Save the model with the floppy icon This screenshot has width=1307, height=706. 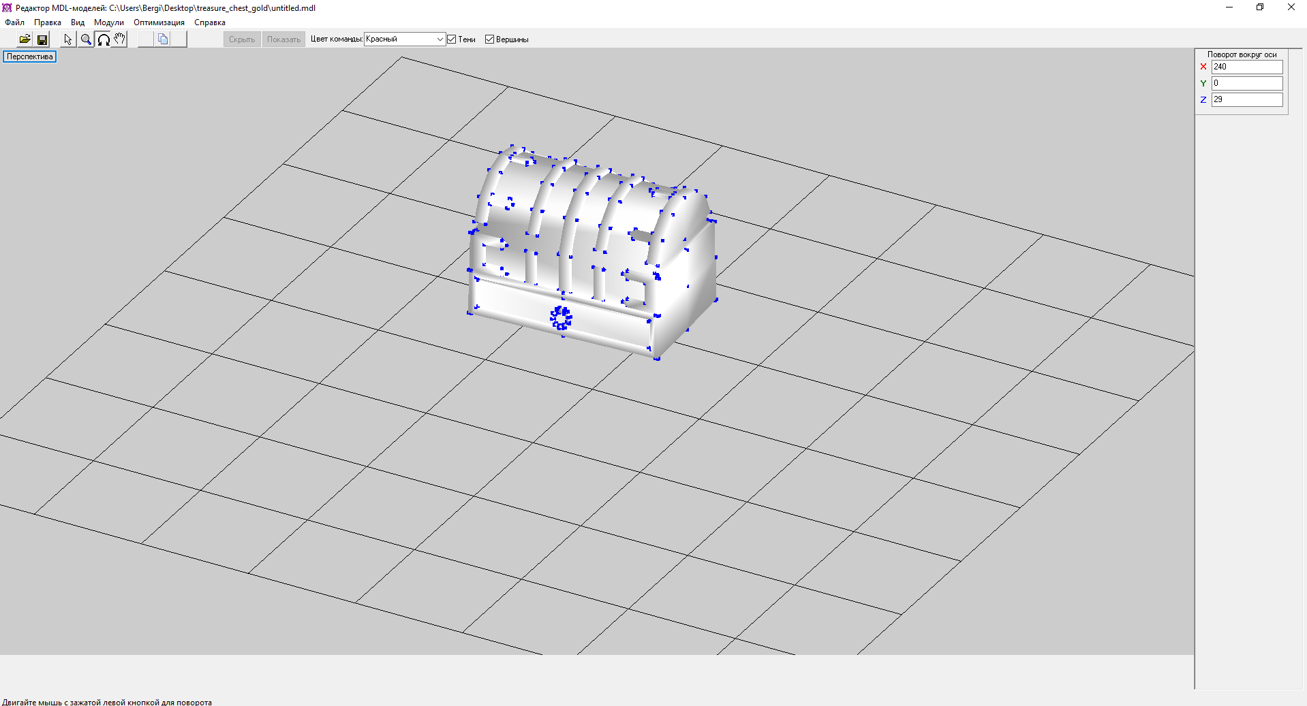coord(42,39)
